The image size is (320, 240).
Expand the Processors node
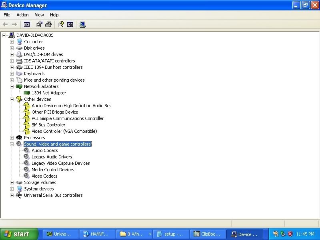coord(12,138)
